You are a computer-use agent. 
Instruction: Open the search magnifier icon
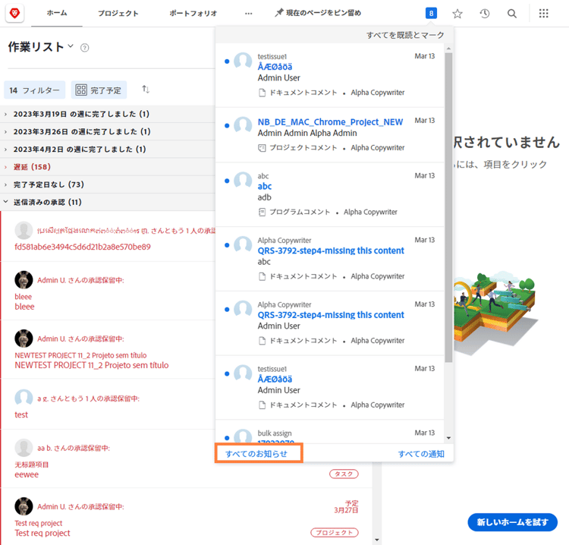(x=511, y=14)
